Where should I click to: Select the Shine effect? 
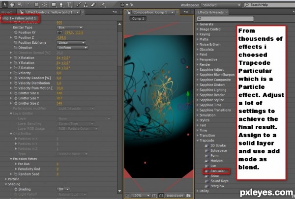[214, 176]
